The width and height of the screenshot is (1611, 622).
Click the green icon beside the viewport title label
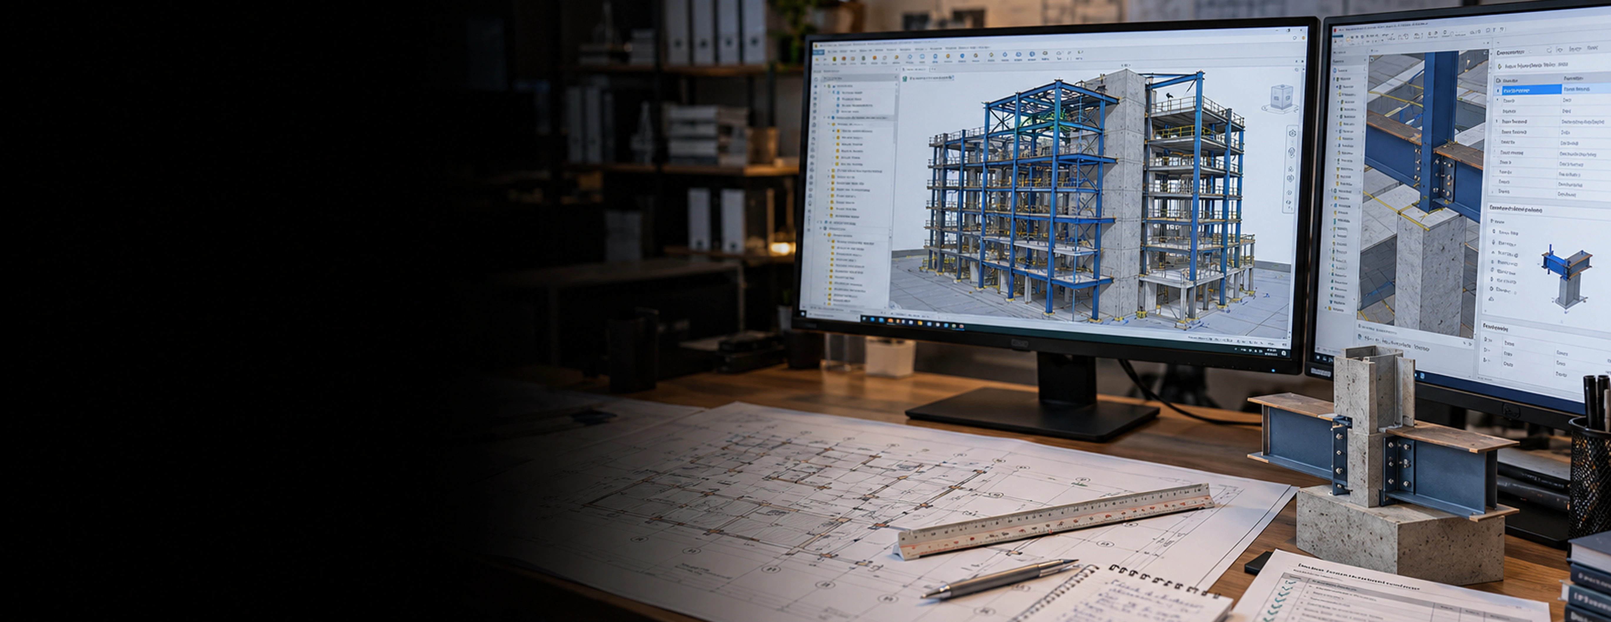[x=904, y=79]
